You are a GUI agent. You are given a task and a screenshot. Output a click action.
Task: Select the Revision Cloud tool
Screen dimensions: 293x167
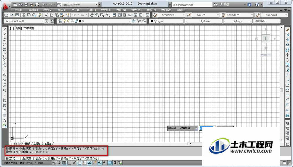click(x=4, y=65)
